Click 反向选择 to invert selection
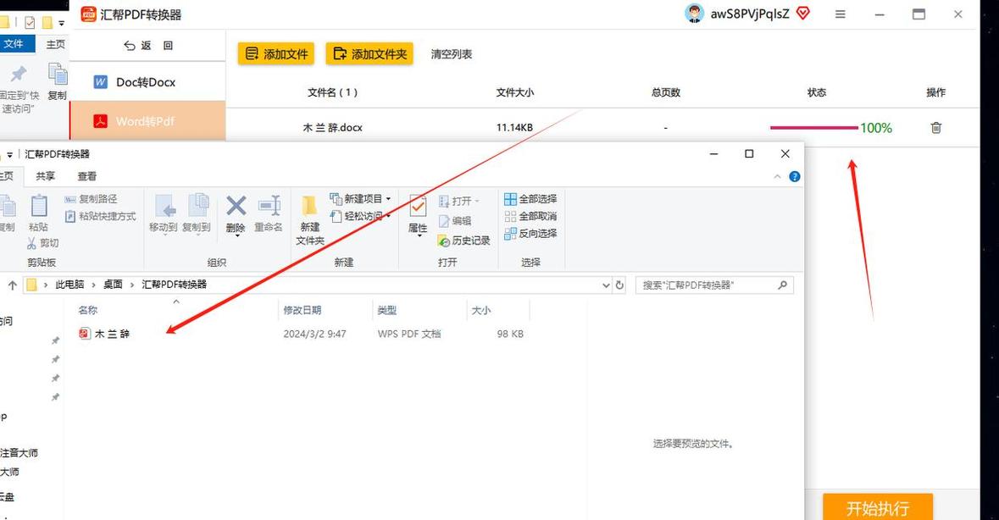This screenshot has height=520, width=999. click(530, 234)
